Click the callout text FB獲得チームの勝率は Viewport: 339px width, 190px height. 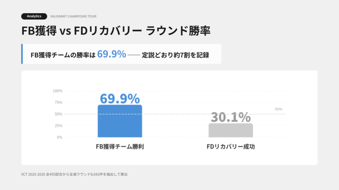click(63, 55)
